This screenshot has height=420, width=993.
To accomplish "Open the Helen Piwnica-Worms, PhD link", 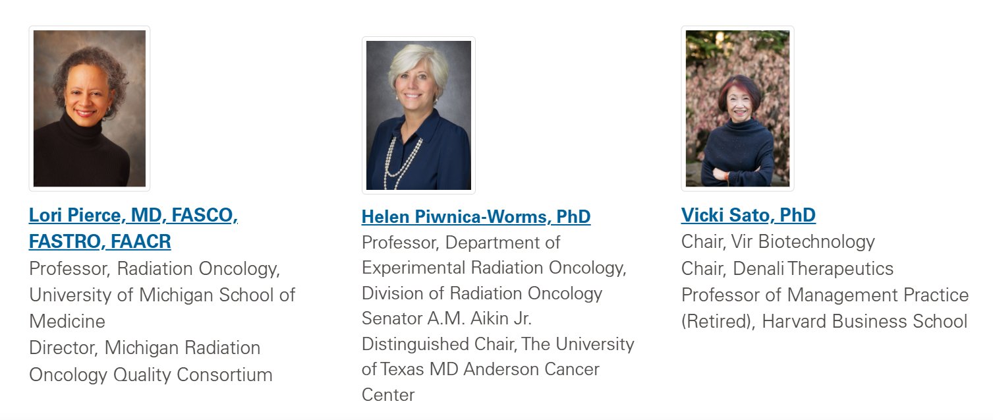I will [476, 216].
